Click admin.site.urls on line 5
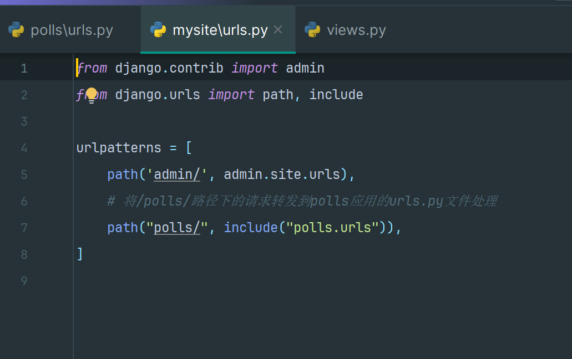Viewport: 572px width, 359px height. tap(281, 175)
